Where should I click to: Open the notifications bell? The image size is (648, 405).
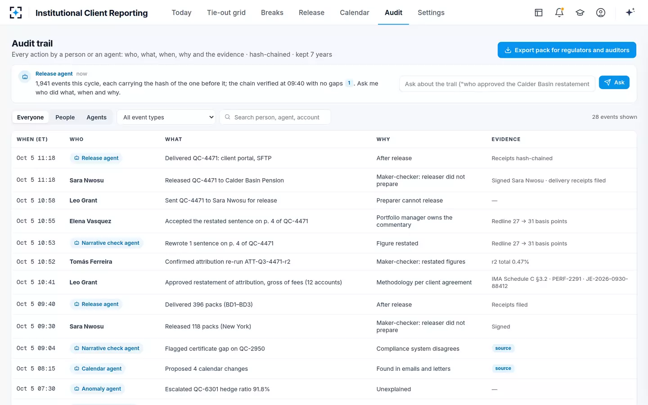pos(559,13)
